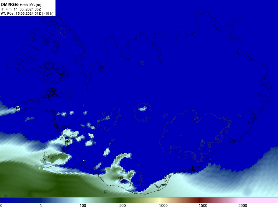Click the '488' value label on the map

tap(120, 178)
